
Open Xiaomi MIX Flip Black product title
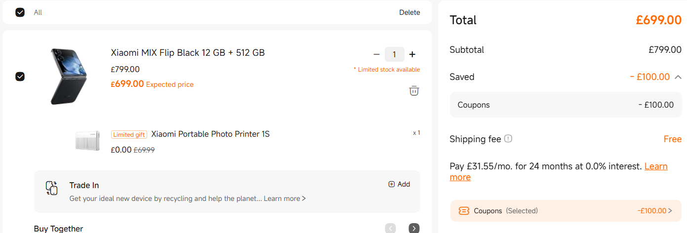[188, 52]
